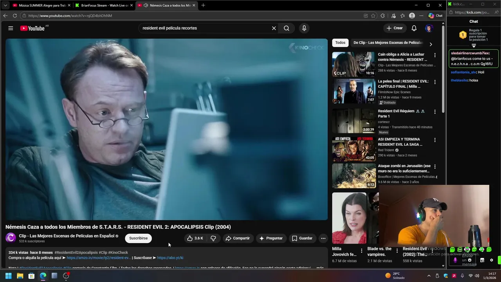Open Ataque zombi en Jerusalén video title
The image size is (501, 282).
click(404, 168)
